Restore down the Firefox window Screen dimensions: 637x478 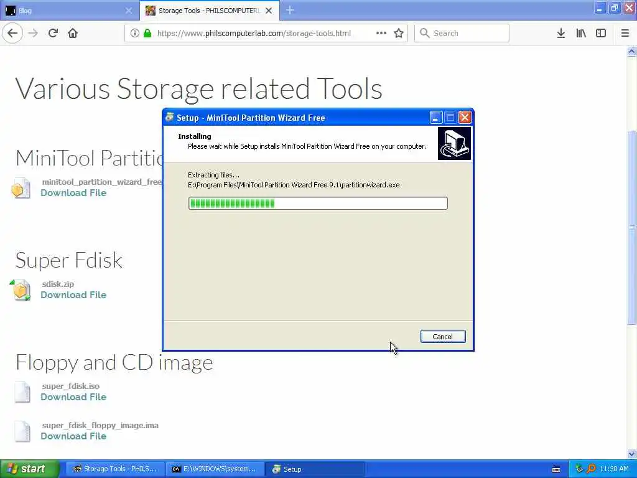(x=614, y=7)
